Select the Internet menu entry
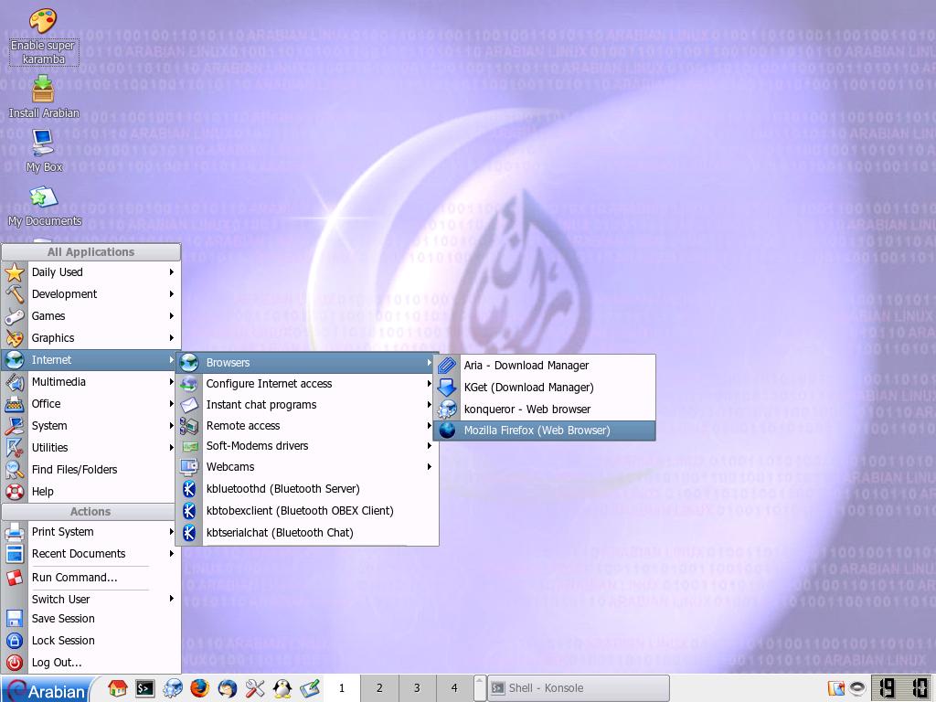The width and height of the screenshot is (936, 702). click(90, 360)
